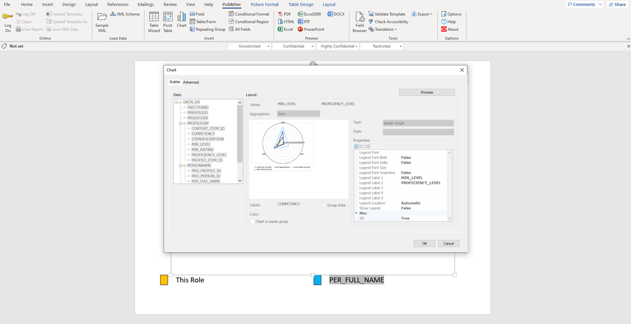Launch the Table Wizard
The height and width of the screenshot is (324, 631).
coord(154,22)
